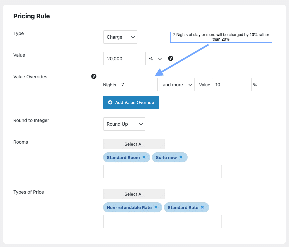
Task: Expand the 'and more' nights condition dropdown
Action: [177, 85]
